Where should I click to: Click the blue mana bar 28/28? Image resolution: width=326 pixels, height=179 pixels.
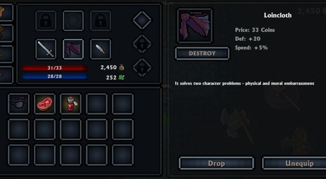[55, 76]
